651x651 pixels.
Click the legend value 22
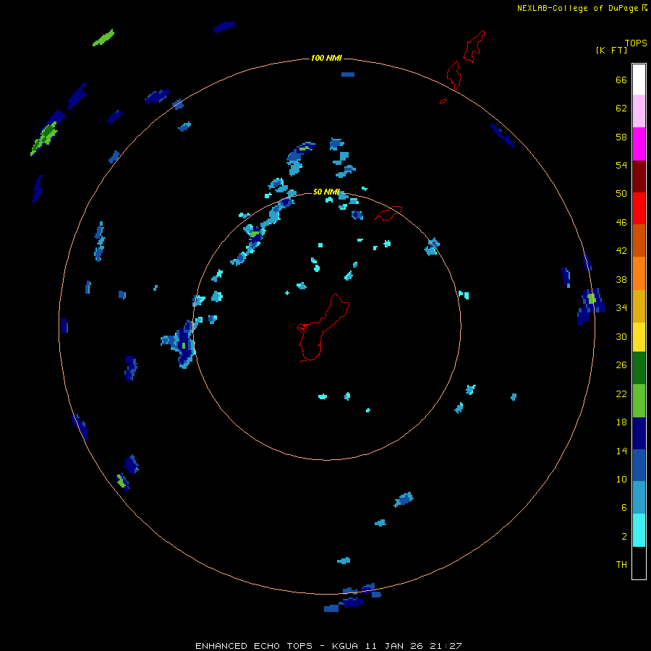pyautogui.click(x=621, y=393)
